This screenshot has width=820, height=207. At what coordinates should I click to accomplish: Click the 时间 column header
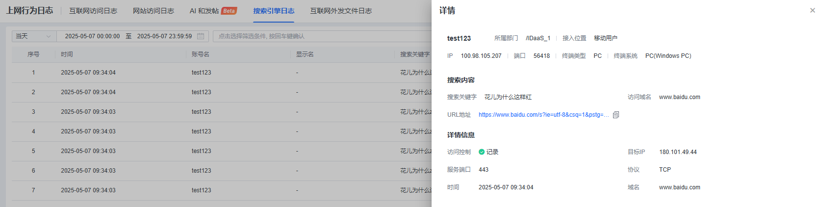point(67,54)
